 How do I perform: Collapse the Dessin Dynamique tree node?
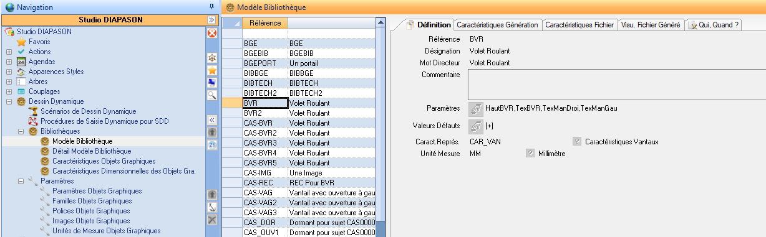click(9, 101)
